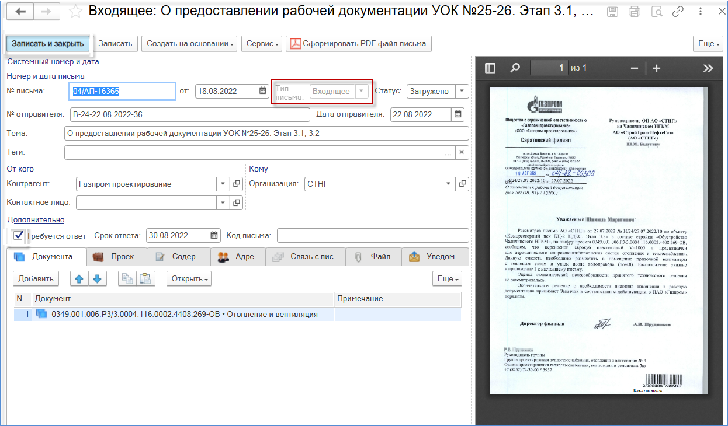Open the Контрагент record via the open-form icon

(237, 184)
